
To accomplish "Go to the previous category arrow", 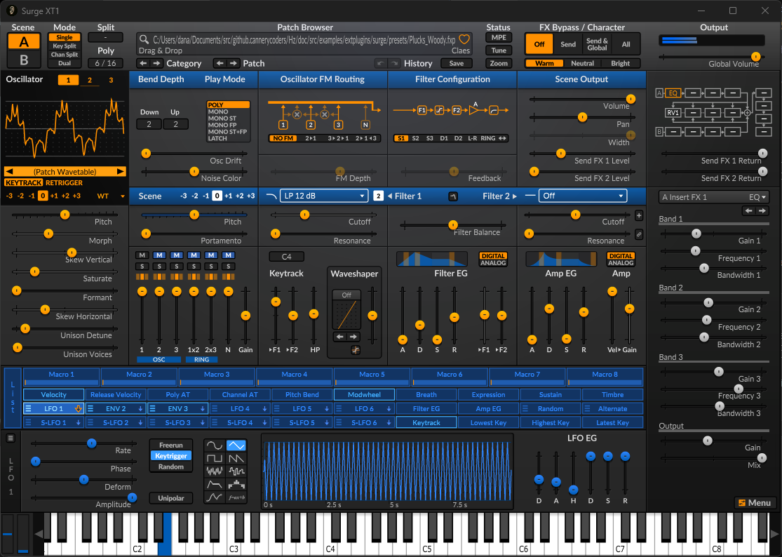I will click(x=143, y=63).
